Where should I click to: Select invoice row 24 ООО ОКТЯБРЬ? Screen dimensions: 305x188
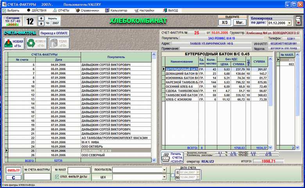pos(79,146)
